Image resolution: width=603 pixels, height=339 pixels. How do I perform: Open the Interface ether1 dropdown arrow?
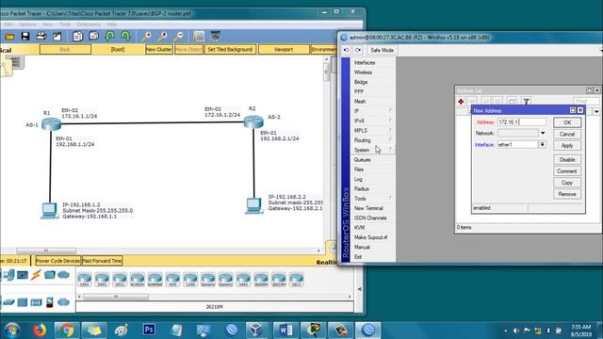pyautogui.click(x=543, y=144)
